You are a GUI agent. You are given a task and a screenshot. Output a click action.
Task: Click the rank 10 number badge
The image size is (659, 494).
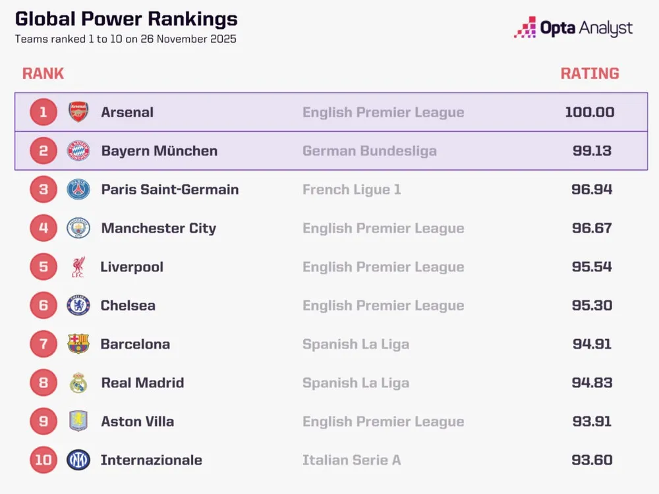click(x=43, y=460)
